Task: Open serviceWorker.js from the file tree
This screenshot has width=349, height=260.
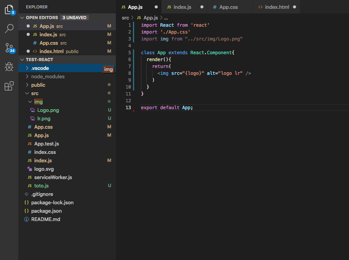Action: [67, 177]
